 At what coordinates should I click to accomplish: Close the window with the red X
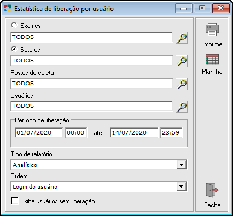[x=221, y=8]
